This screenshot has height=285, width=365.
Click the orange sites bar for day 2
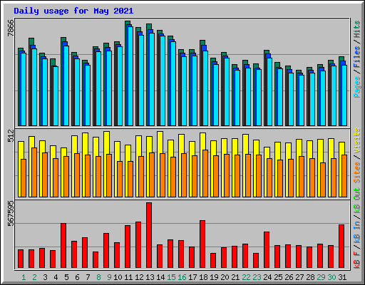click(34, 172)
